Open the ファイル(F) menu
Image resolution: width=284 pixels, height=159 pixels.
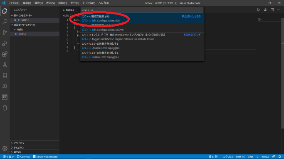(x=14, y=3)
